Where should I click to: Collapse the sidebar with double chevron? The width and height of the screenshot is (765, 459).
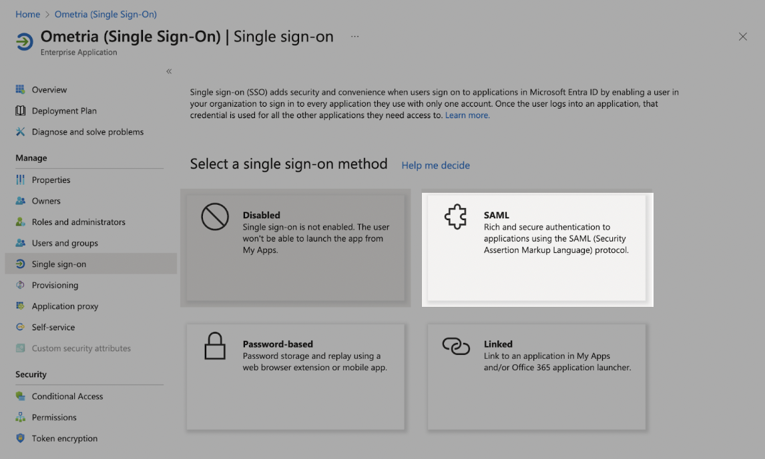pyautogui.click(x=169, y=71)
